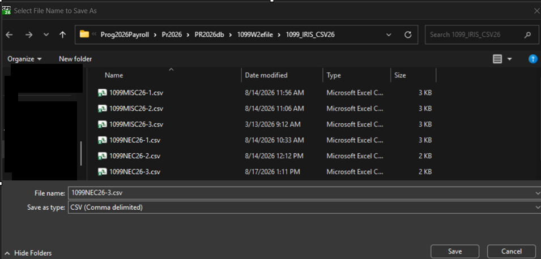
Task: Click 1099_IRIS_CSV26 in the breadcrumb path
Action: (310, 35)
